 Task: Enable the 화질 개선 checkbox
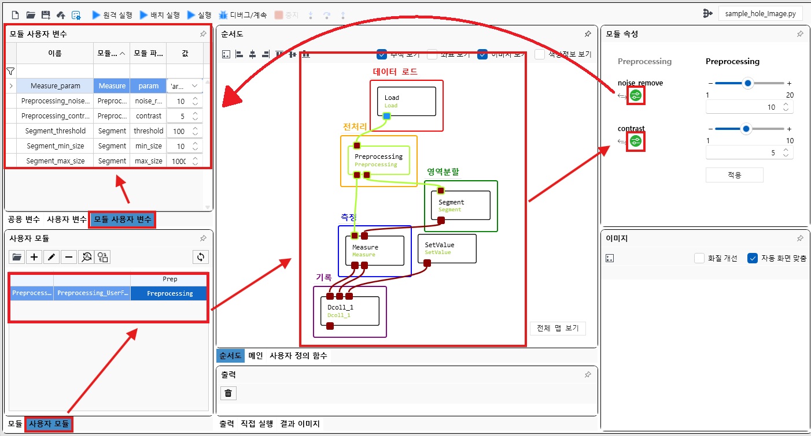699,259
